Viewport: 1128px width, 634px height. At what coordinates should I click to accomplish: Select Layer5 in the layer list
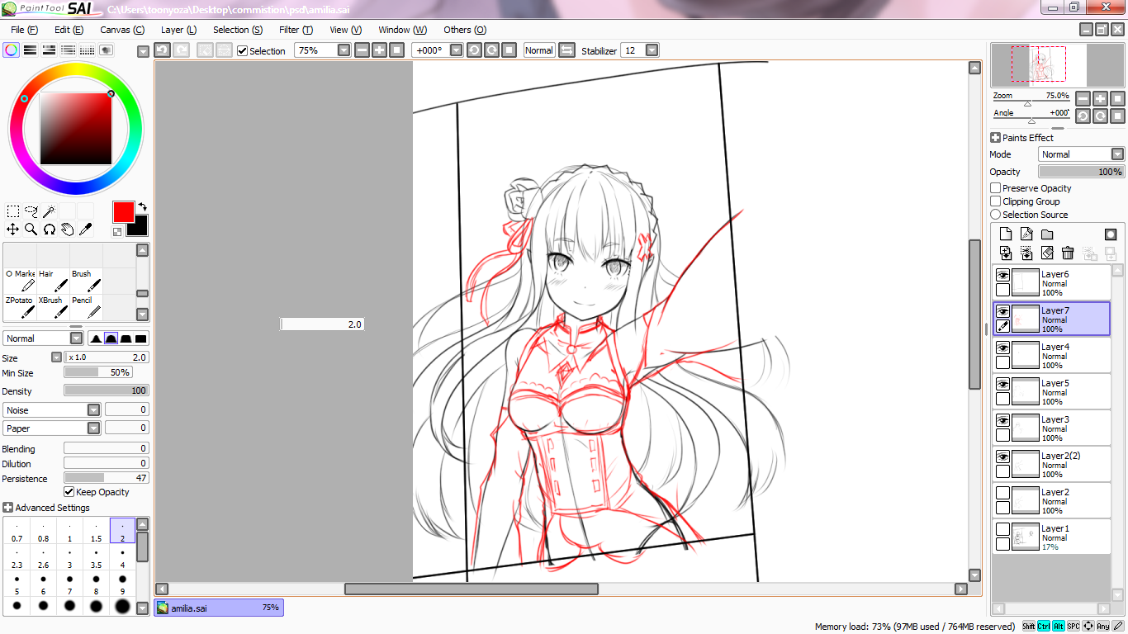pyautogui.click(x=1051, y=391)
